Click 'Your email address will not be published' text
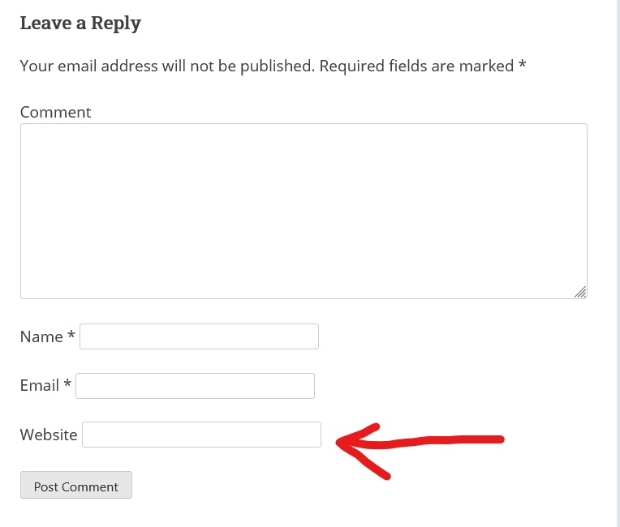This screenshot has width=620, height=527. [x=167, y=66]
